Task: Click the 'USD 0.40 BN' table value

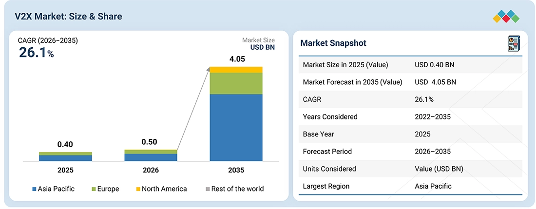Action: pyautogui.click(x=435, y=64)
